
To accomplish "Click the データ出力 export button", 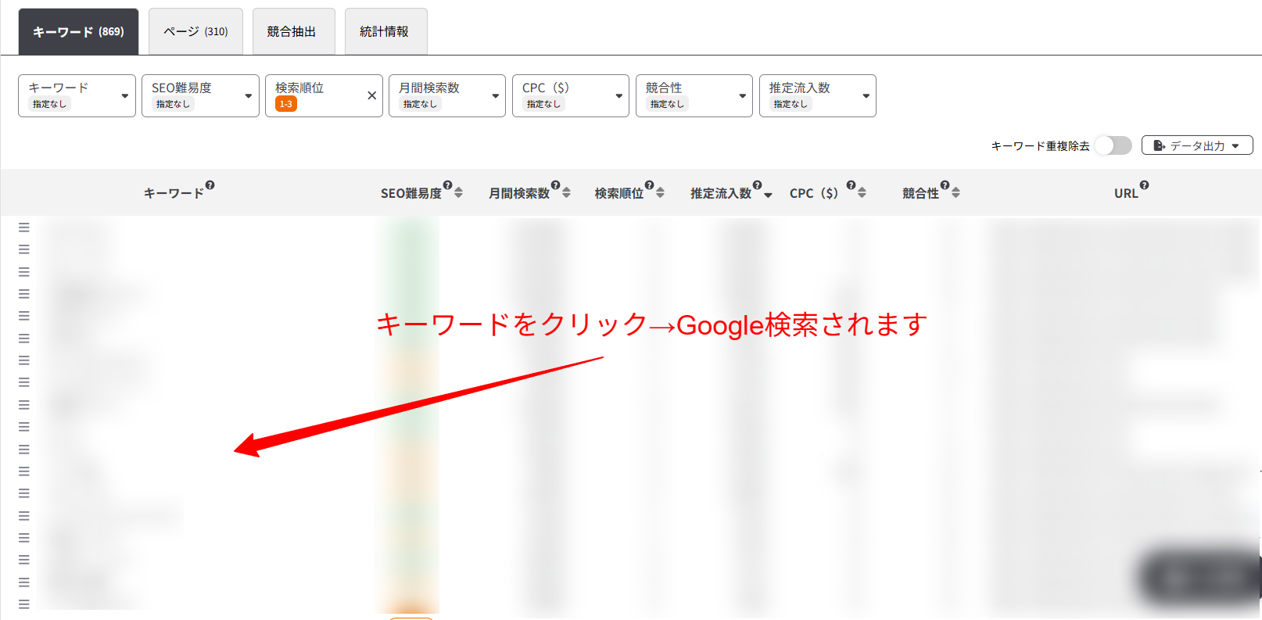I will click(x=1196, y=145).
